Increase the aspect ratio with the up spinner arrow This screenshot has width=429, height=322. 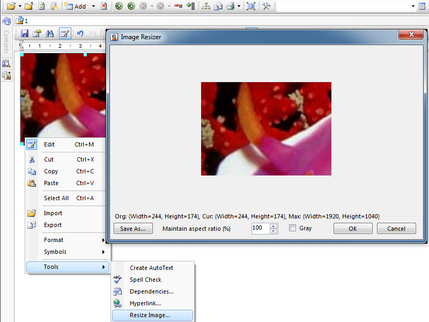coord(273,226)
